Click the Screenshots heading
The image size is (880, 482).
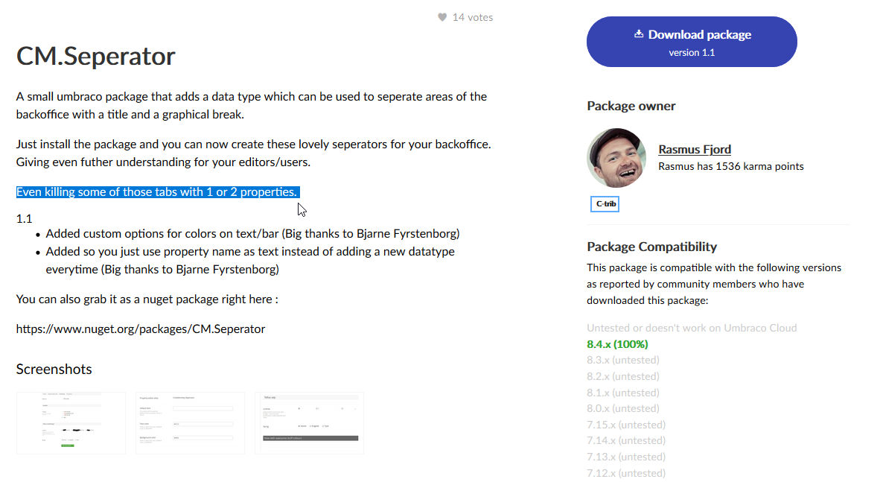click(x=54, y=369)
